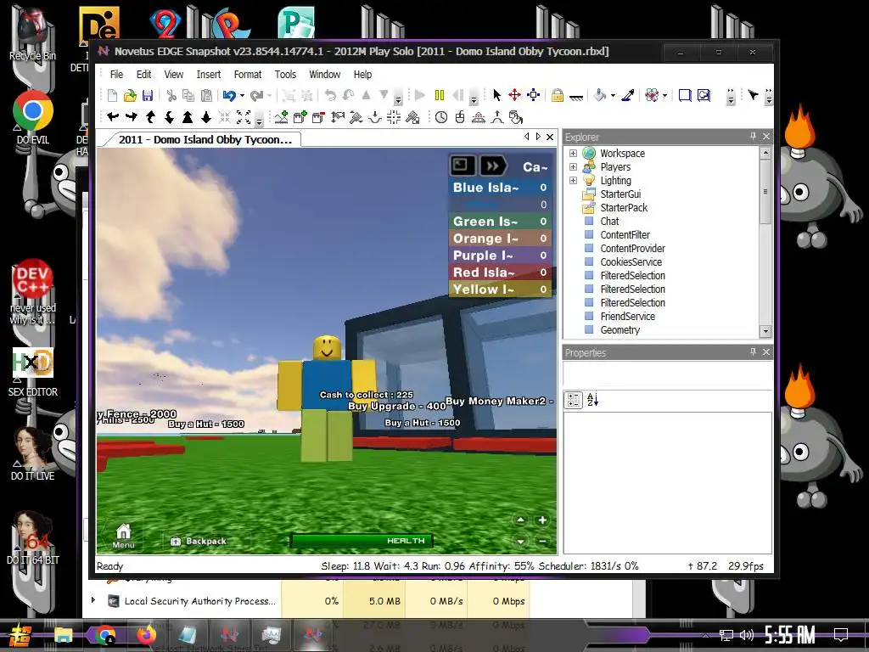Viewport: 869px width, 652px height.
Task: Toggle Categorized view in Properties panel
Action: pyautogui.click(x=574, y=400)
